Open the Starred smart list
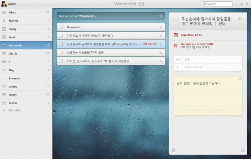The width and height of the screenshot is (251, 159). tap(26, 20)
